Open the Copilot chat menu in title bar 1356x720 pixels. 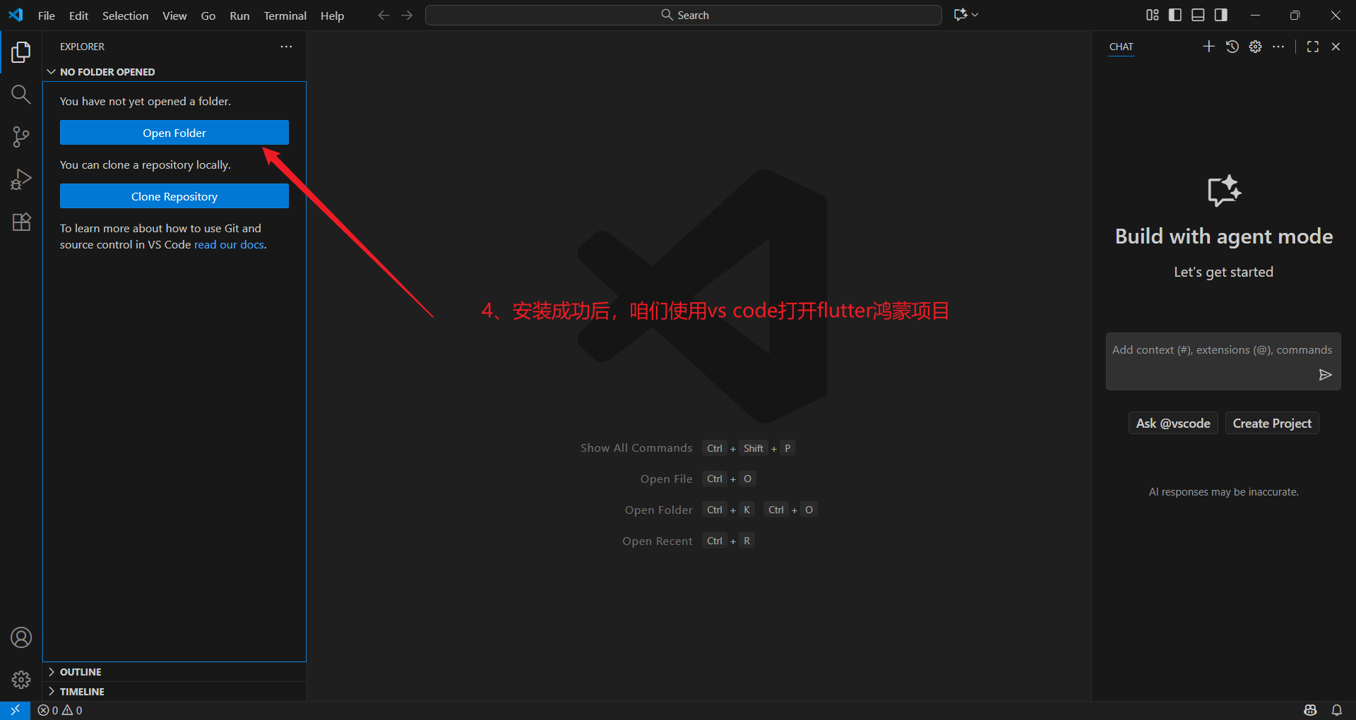click(966, 15)
